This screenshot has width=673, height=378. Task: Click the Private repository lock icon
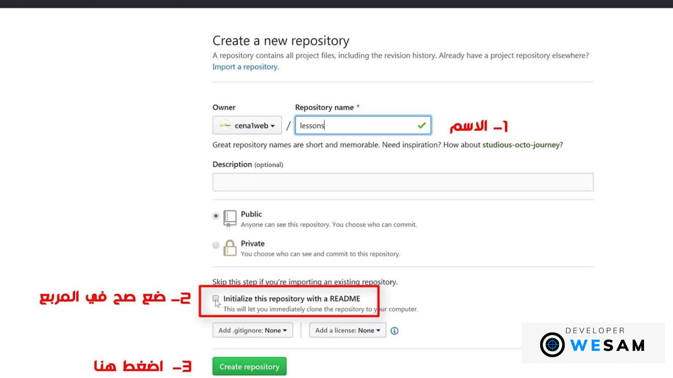pos(229,248)
